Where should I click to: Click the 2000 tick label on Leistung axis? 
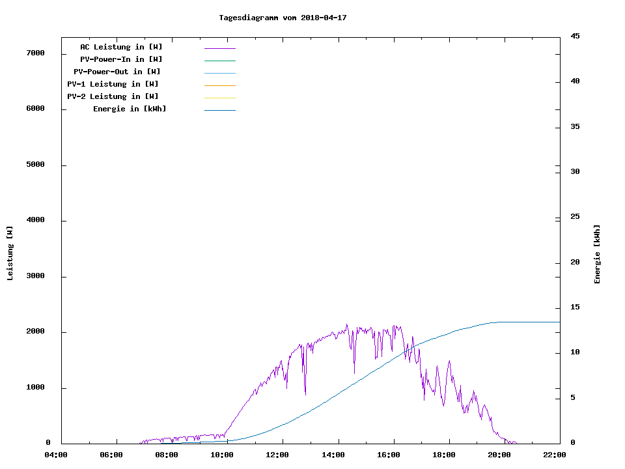coord(35,332)
